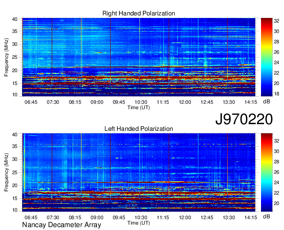Click 09:45 tick on left-handed time axis
284x230 pixels.
pos(119,217)
